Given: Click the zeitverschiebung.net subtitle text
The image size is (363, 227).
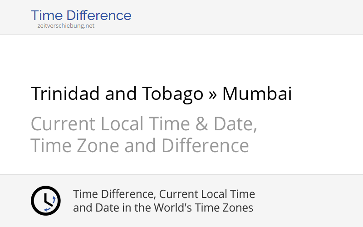Looking at the screenshot, I should (66, 26).
